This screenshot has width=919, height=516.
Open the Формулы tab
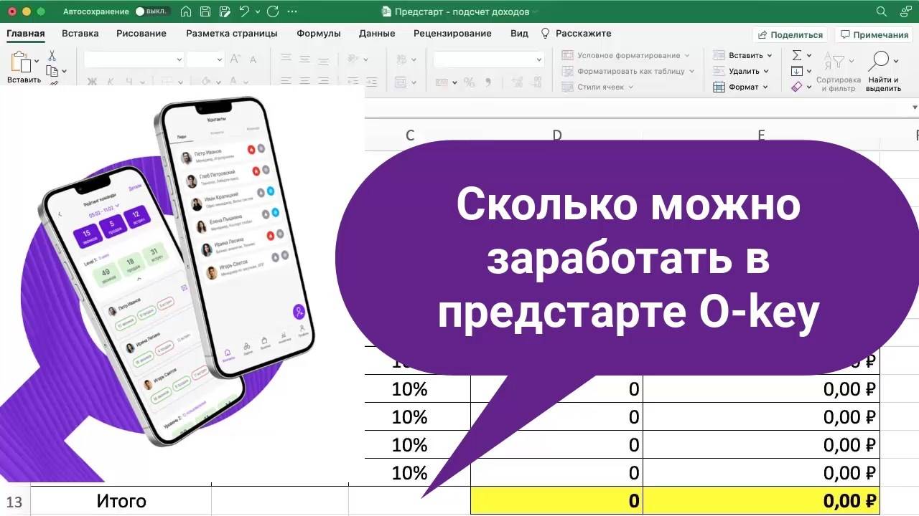coord(319,34)
